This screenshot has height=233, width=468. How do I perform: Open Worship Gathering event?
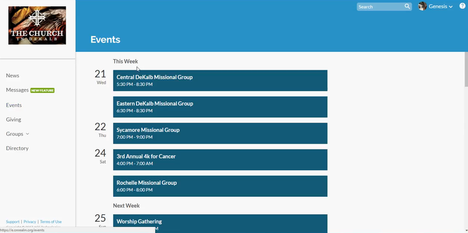220,224
